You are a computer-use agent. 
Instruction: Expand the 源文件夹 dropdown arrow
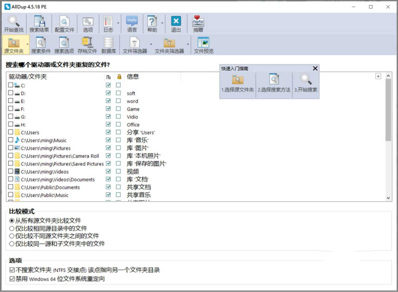27,44
